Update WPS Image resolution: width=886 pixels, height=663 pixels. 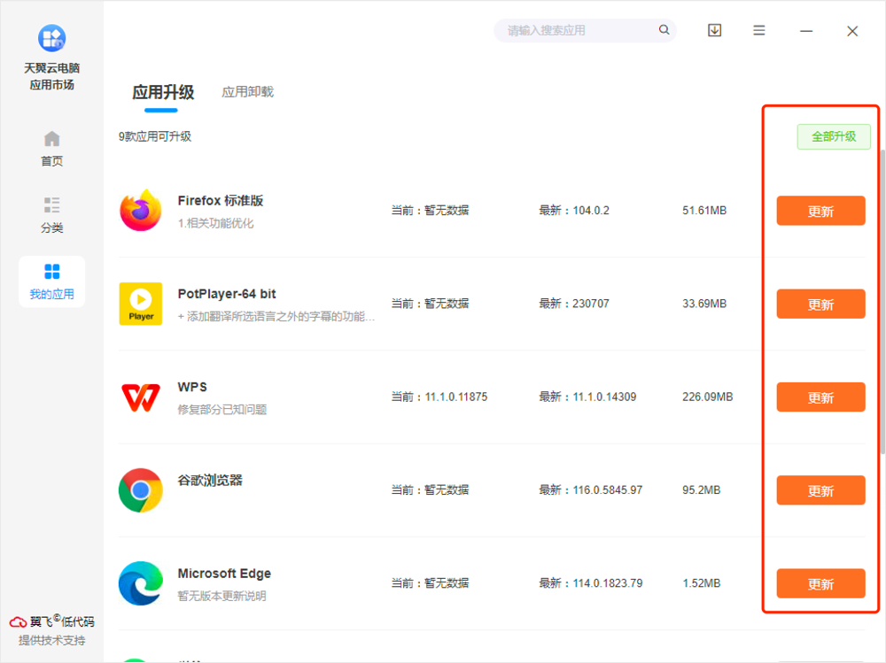pyautogui.click(x=820, y=397)
